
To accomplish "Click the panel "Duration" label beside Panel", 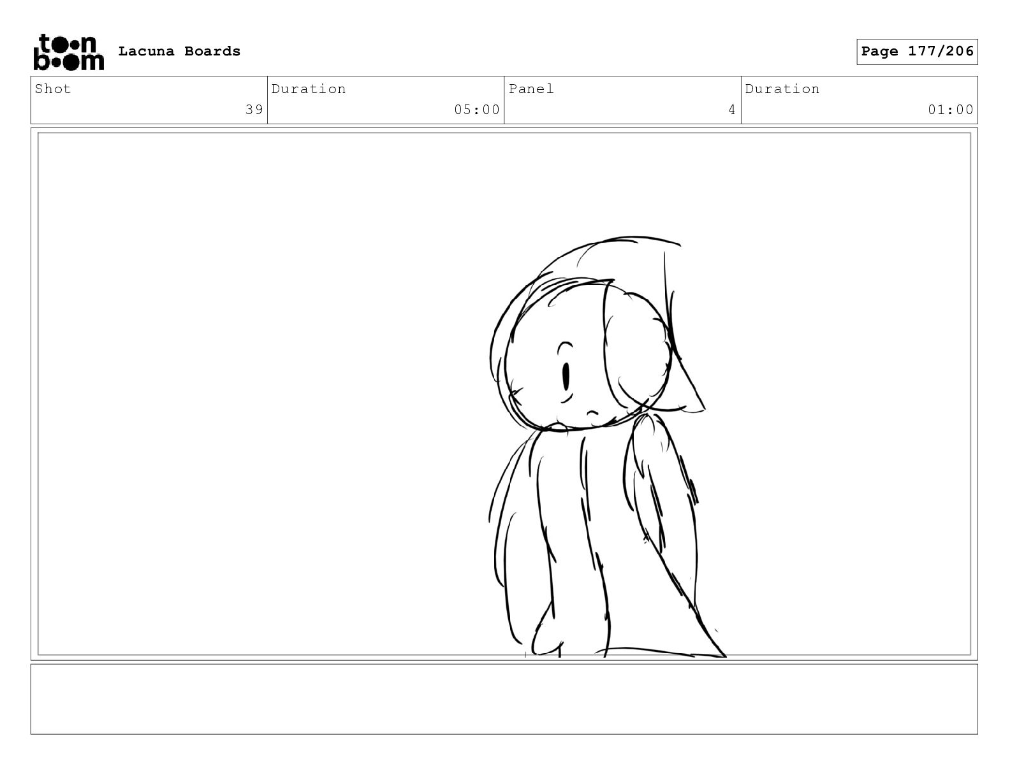I will [782, 89].
